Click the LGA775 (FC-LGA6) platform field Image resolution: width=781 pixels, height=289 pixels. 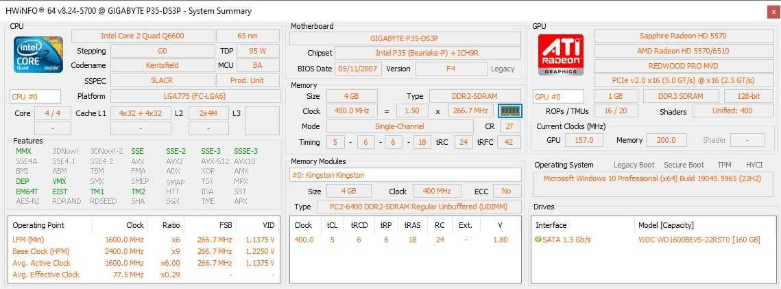pos(195,96)
